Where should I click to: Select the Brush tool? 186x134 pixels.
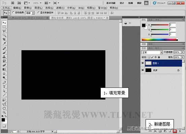pyautogui.click(x=4, y=53)
